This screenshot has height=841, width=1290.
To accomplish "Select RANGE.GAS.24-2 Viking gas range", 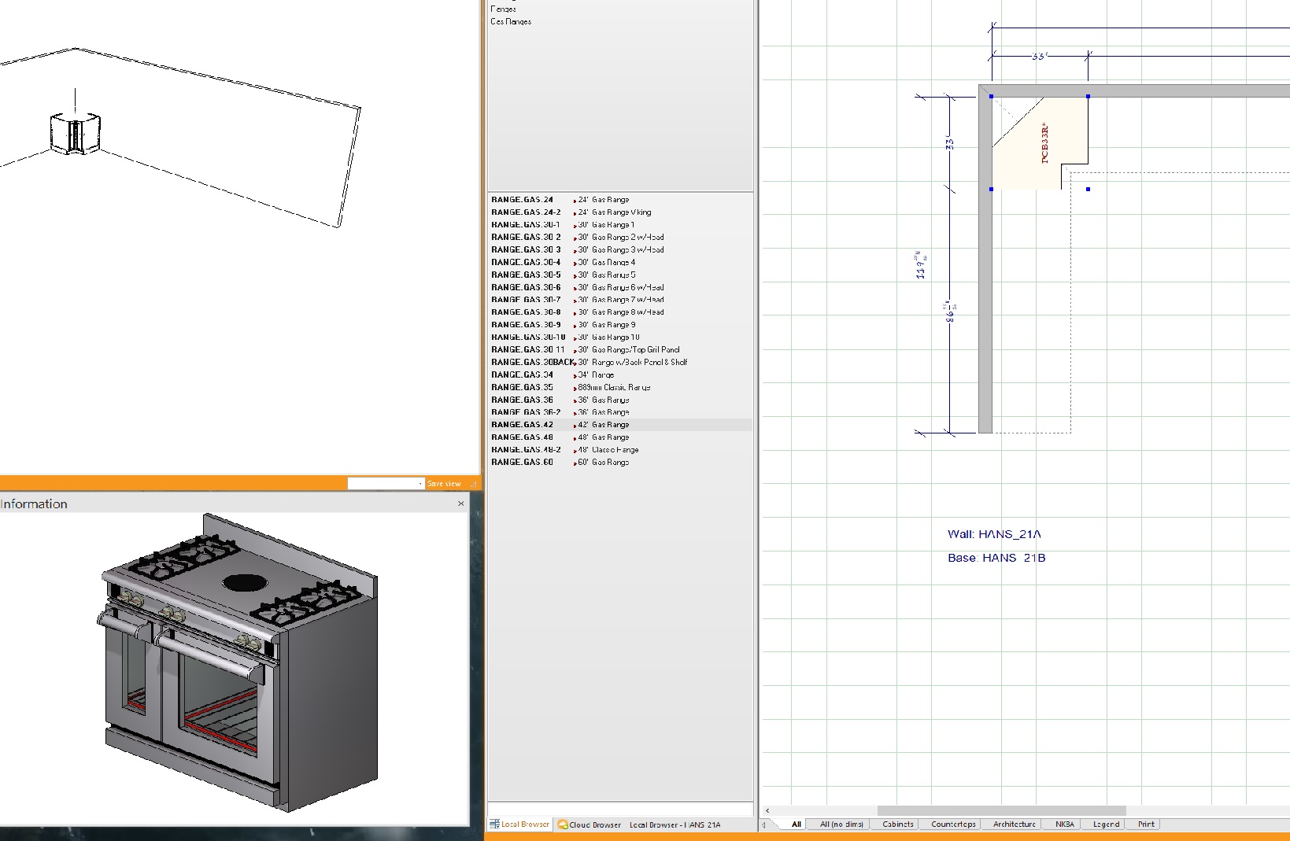I will (x=526, y=212).
